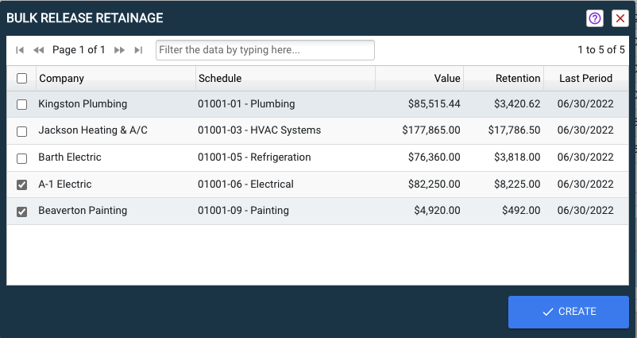Focus the filter data text field
This screenshot has width=637, height=338.
click(264, 50)
